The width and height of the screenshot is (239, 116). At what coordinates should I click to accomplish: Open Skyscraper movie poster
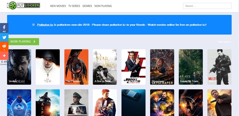coord(162,67)
